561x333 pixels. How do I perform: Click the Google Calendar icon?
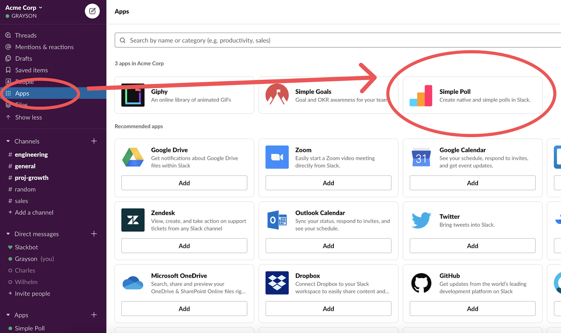coord(421,158)
